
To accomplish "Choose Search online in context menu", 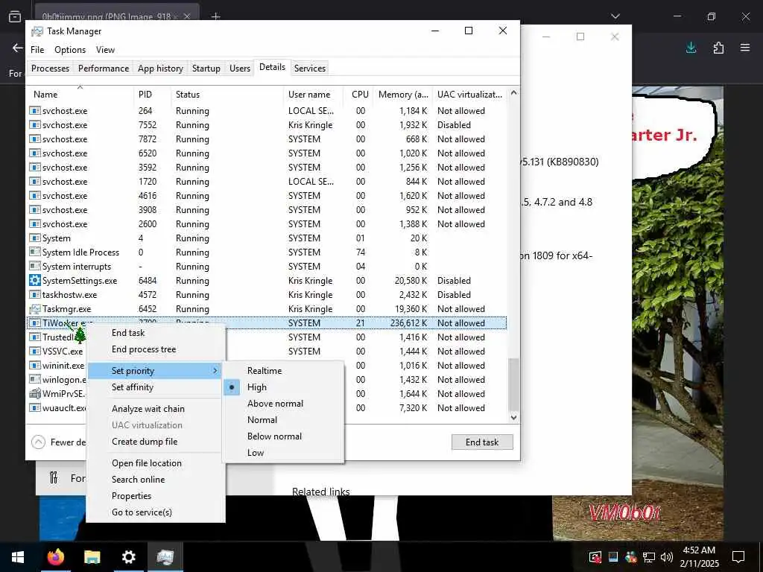I will click(156, 480).
